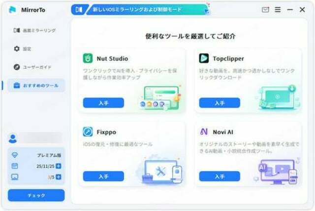This screenshot has height=211, width=315.
Task: Get Novi AI with 入手 button
Action: click(220, 176)
